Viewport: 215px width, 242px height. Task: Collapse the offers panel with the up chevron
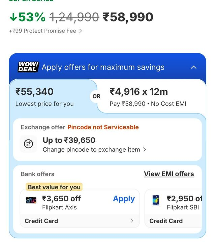click(193, 67)
